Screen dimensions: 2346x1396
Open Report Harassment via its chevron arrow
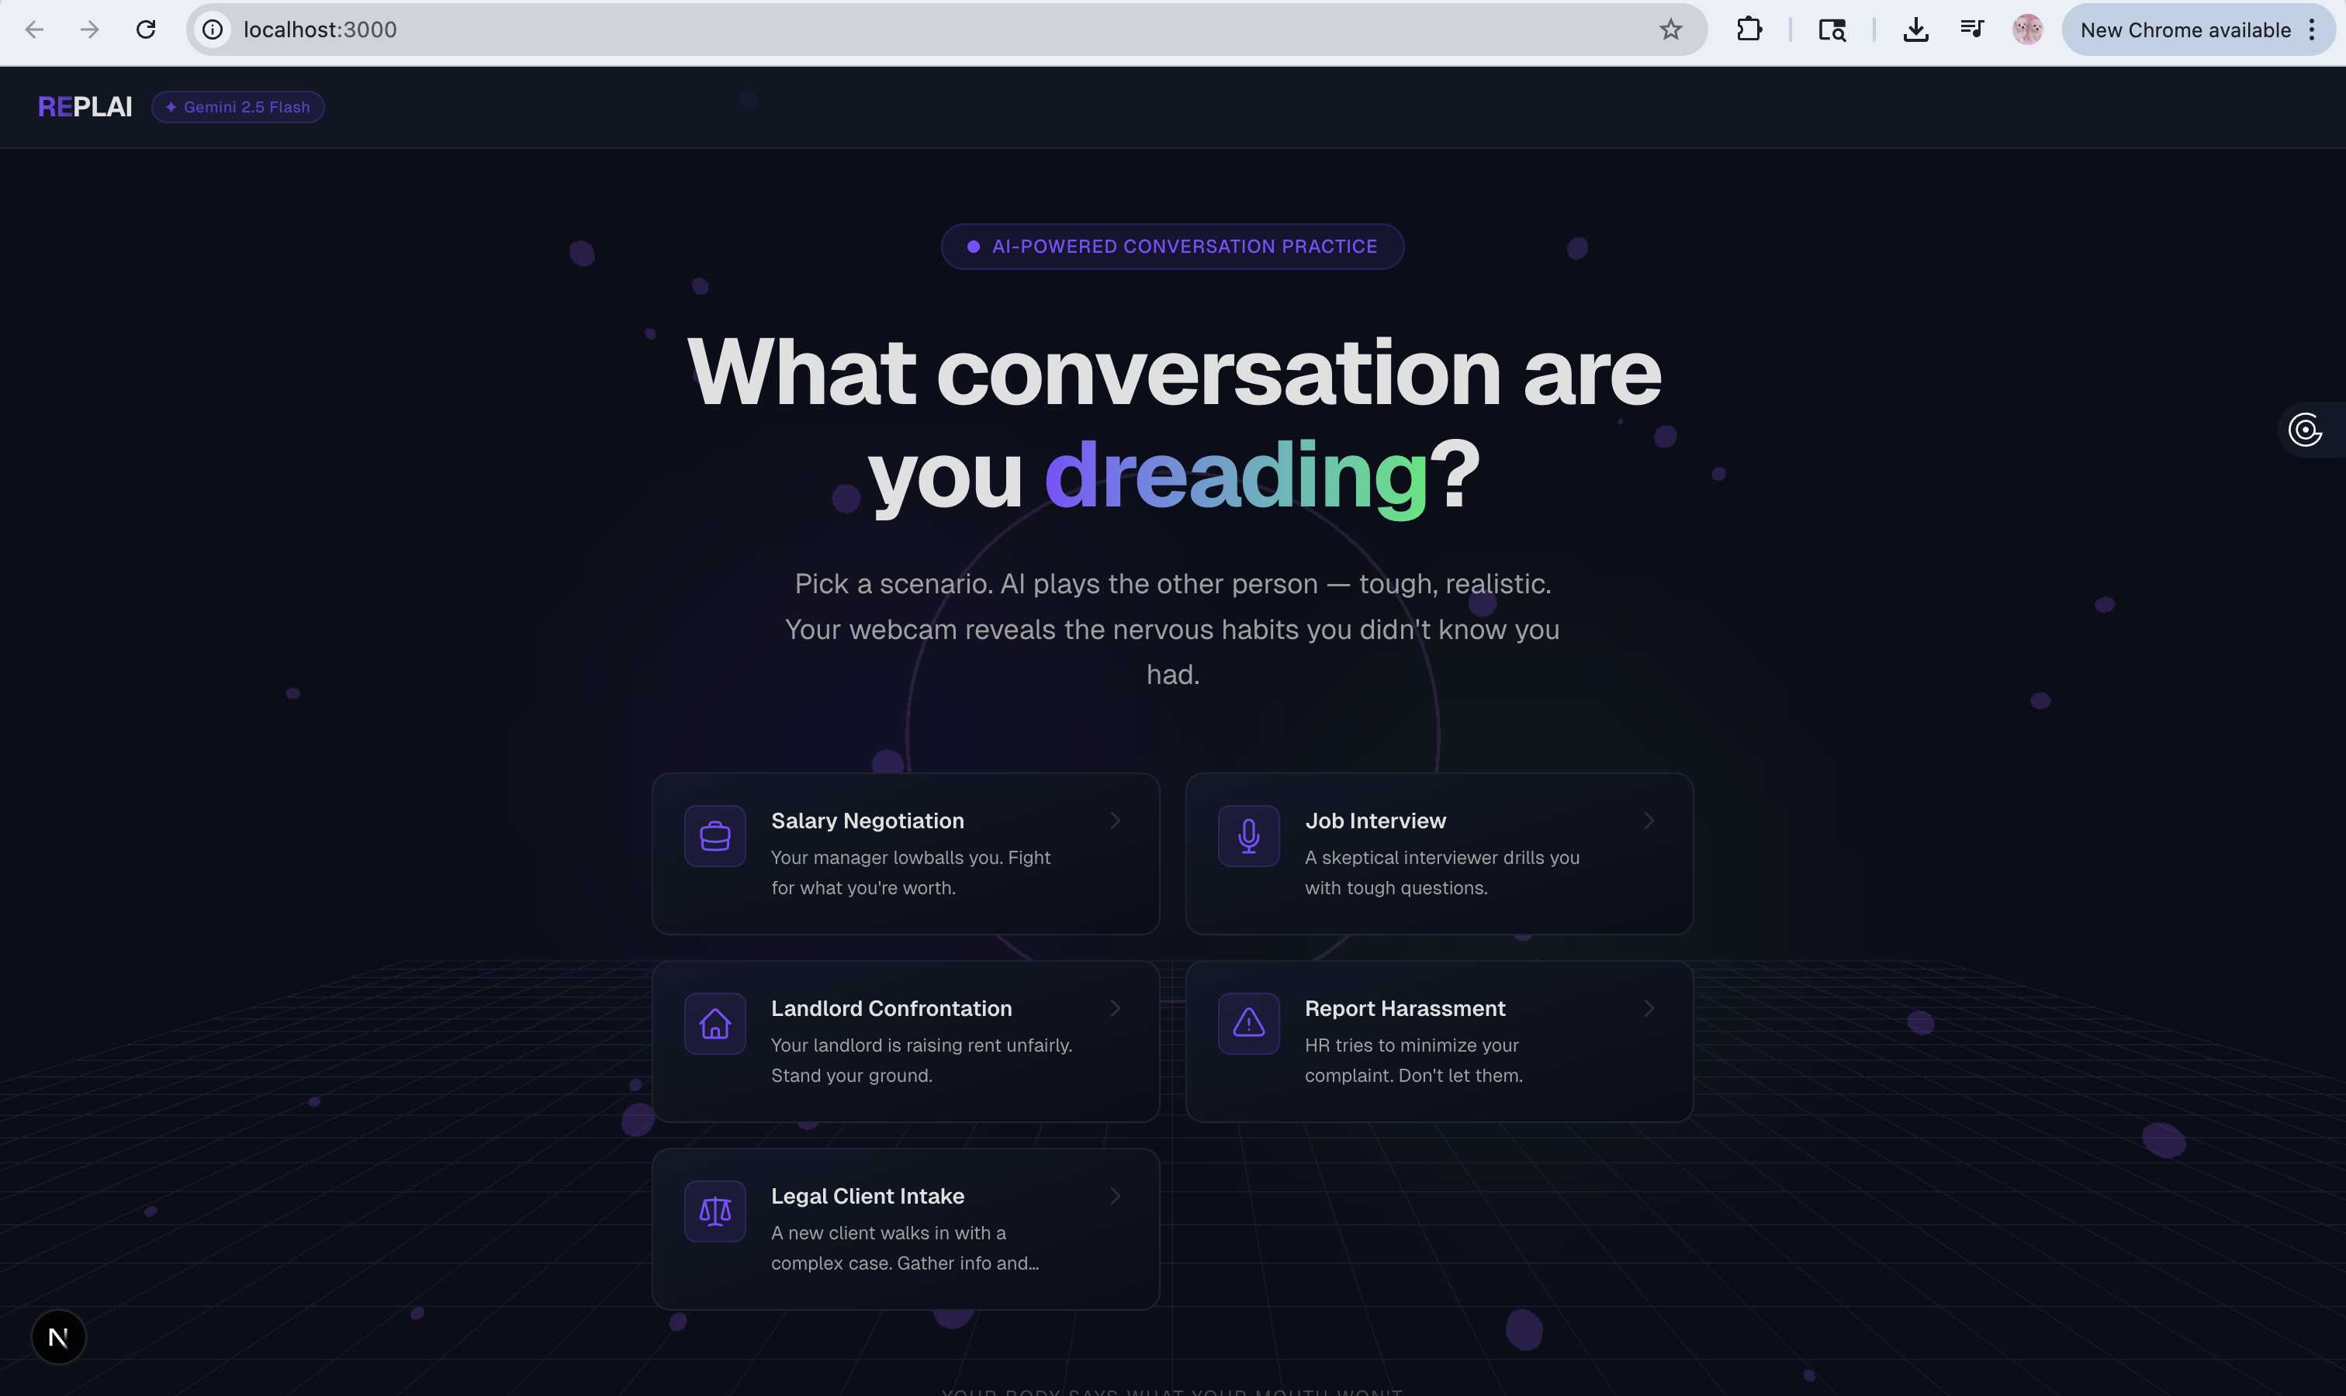(1648, 1008)
